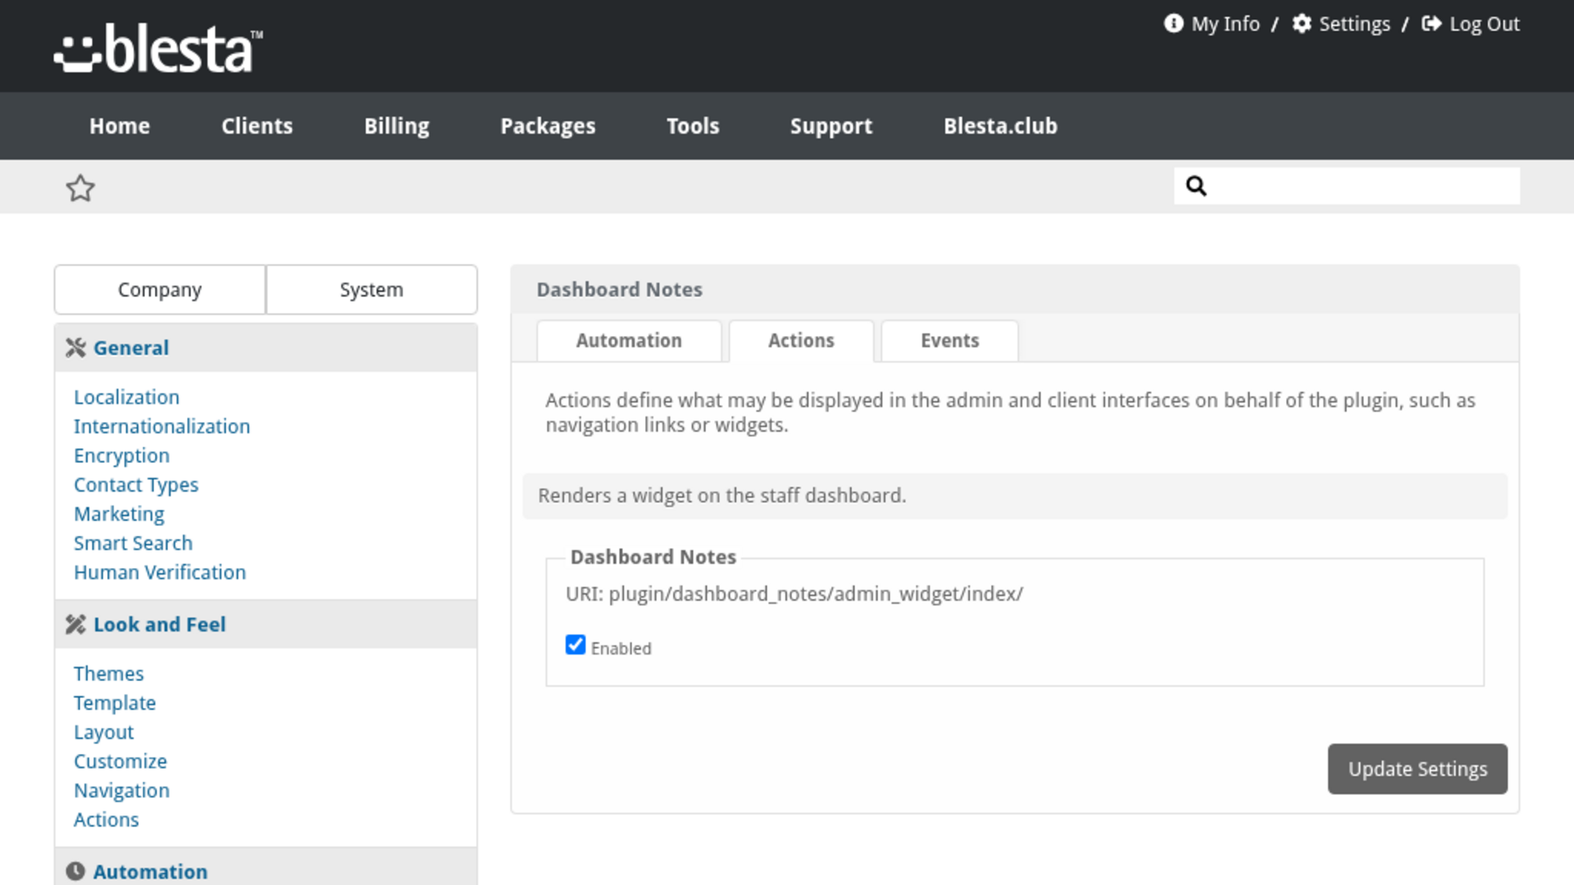Collapse the Look and Feel section
The width and height of the screenshot is (1574, 885).
266,624
